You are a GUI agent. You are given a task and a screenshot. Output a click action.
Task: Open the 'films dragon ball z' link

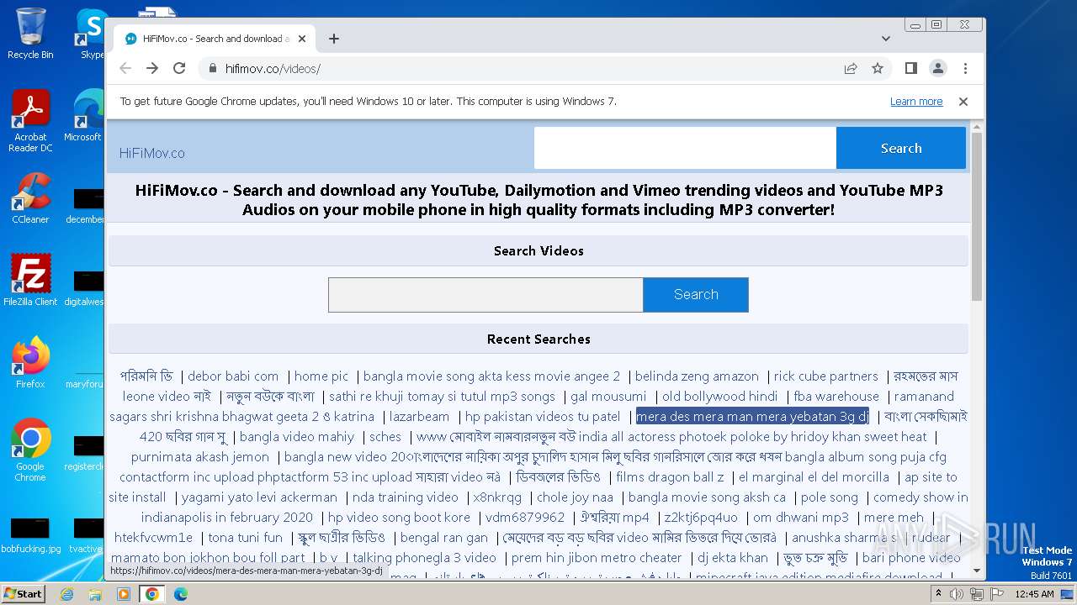pos(670,477)
